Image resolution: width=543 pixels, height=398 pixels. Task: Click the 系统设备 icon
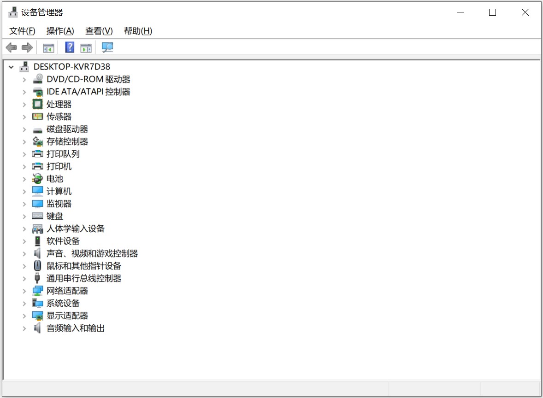[37, 303]
